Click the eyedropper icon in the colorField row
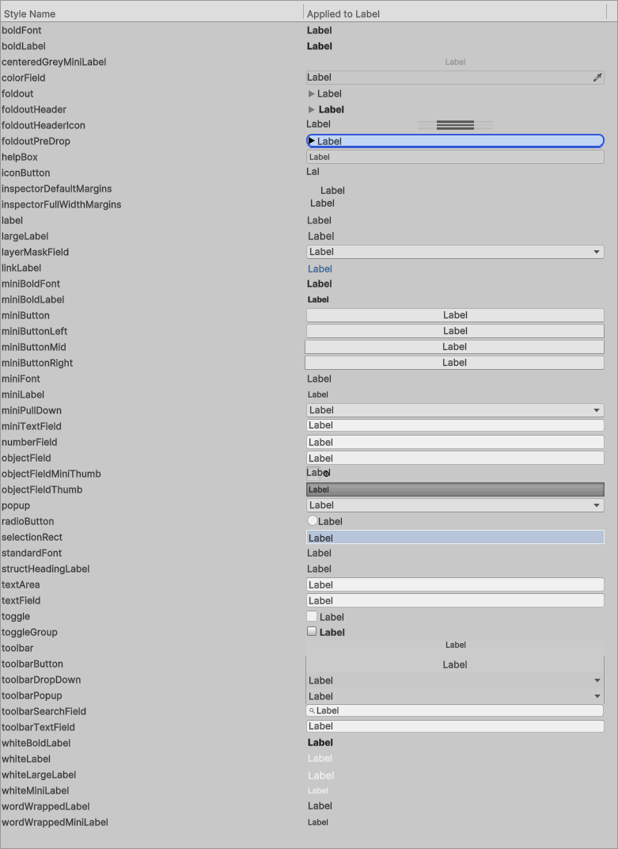Viewport: 618px width, 849px height. (x=597, y=78)
